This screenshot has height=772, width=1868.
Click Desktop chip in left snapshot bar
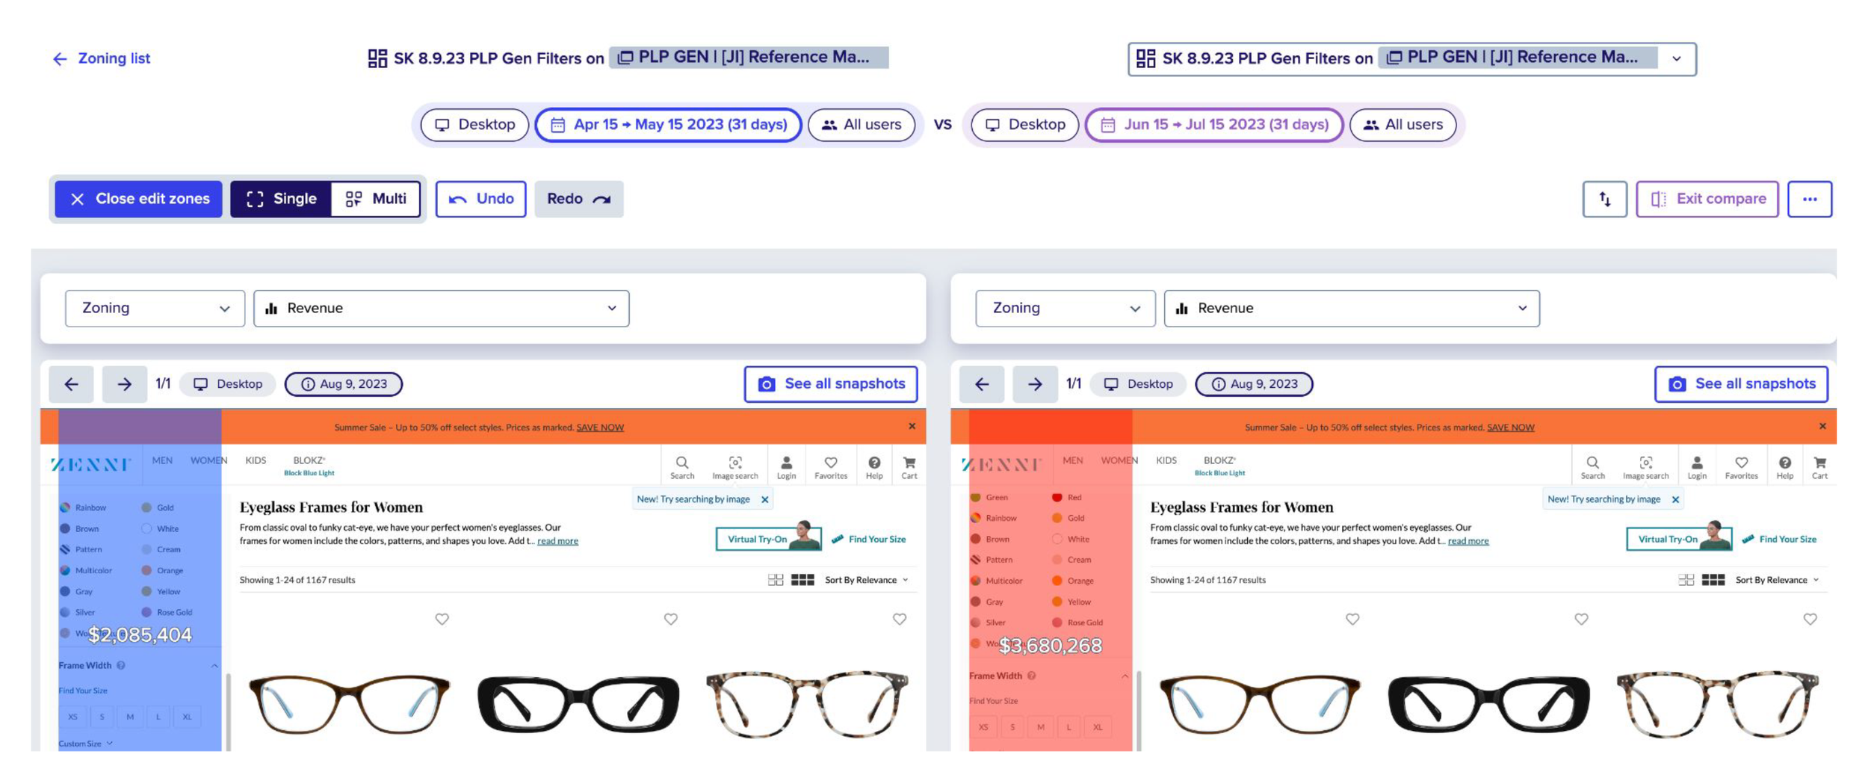point(228,384)
